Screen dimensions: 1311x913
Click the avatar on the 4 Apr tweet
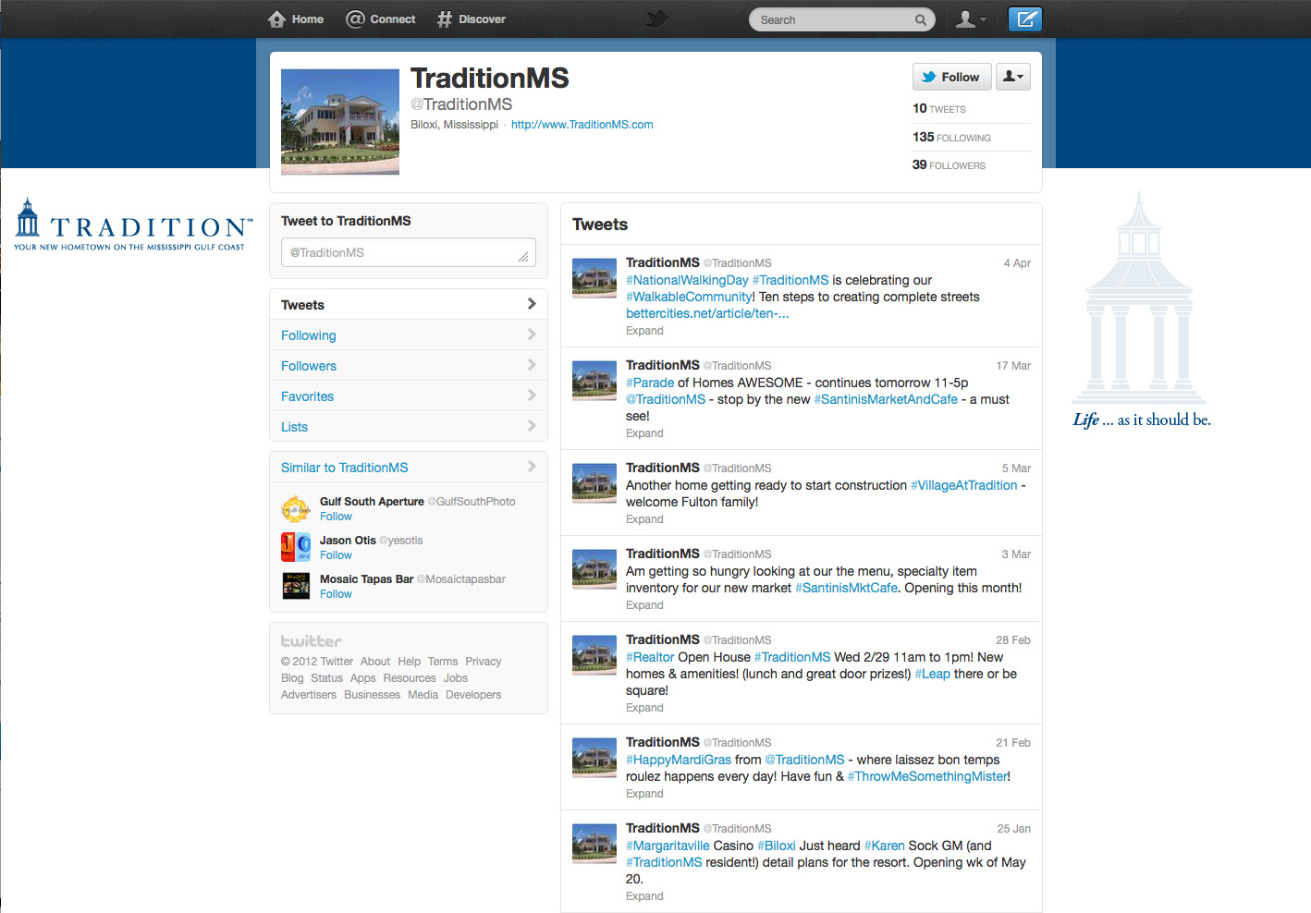coord(594,279)
